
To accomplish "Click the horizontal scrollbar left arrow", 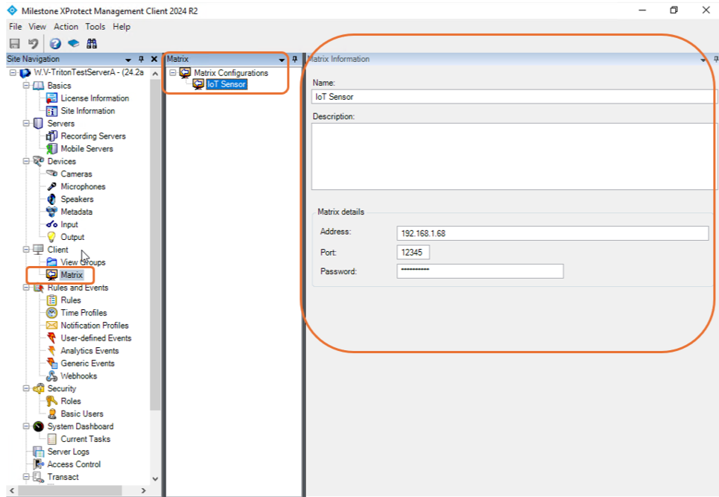I will point(12,490).
